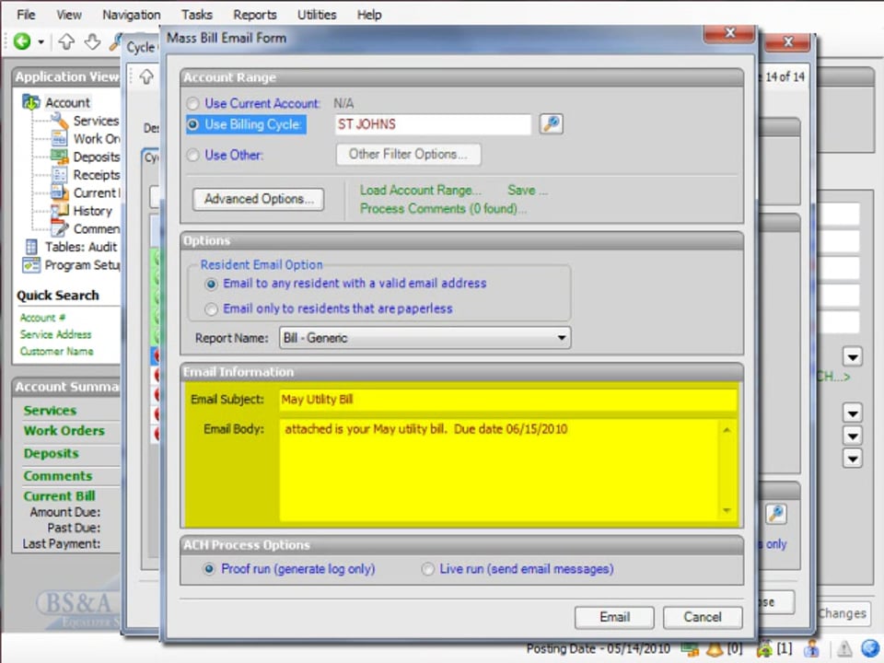Open the Report Name dropdown
This screenshot has width=884, height=663.
[562, 338]
